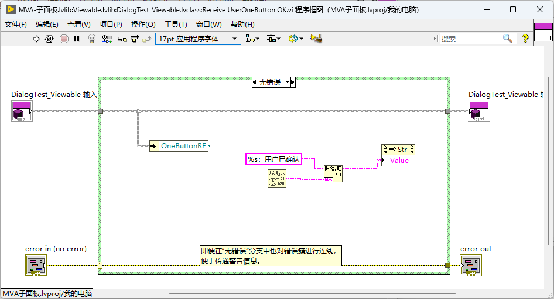The width and height of the screenshot is (554, 299).
Task: Click the error out tunnel on case structure
Action: [447, 265]
